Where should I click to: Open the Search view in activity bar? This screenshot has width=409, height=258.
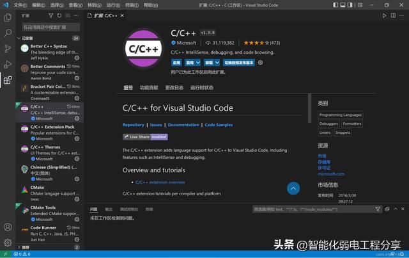(8, 33)
